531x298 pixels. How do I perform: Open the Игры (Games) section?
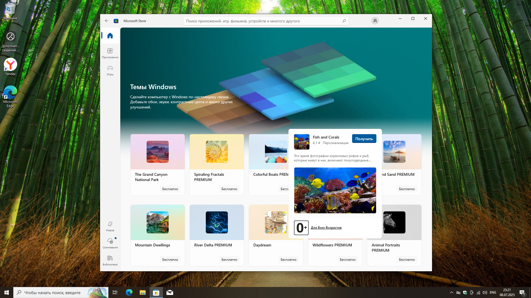(x=110, y=70)
